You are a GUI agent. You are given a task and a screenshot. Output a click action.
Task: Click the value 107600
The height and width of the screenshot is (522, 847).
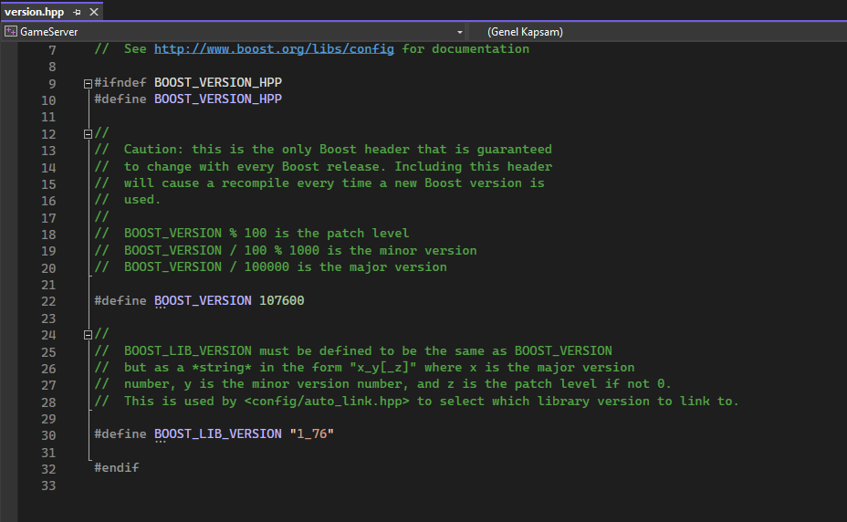281,300
